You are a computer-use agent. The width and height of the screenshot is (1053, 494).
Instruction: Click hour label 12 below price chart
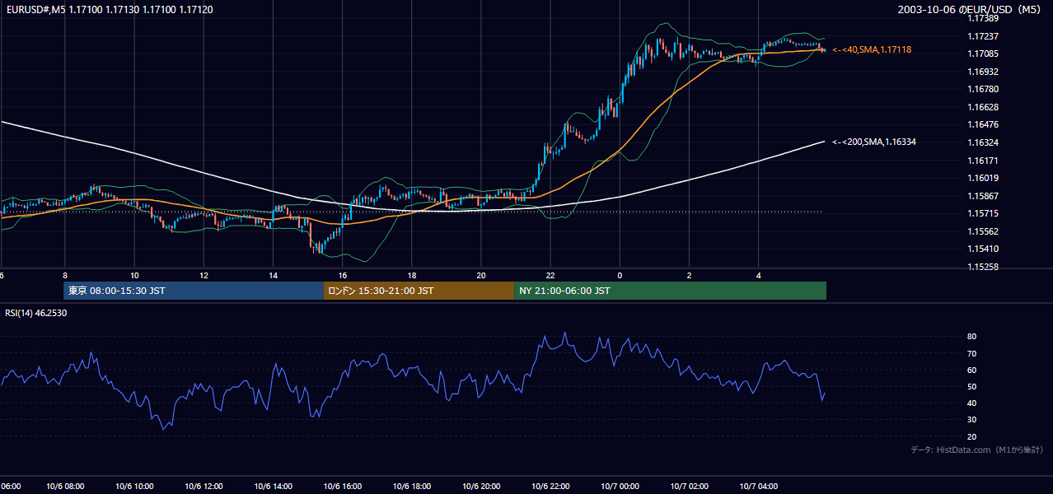coord(204,276)
